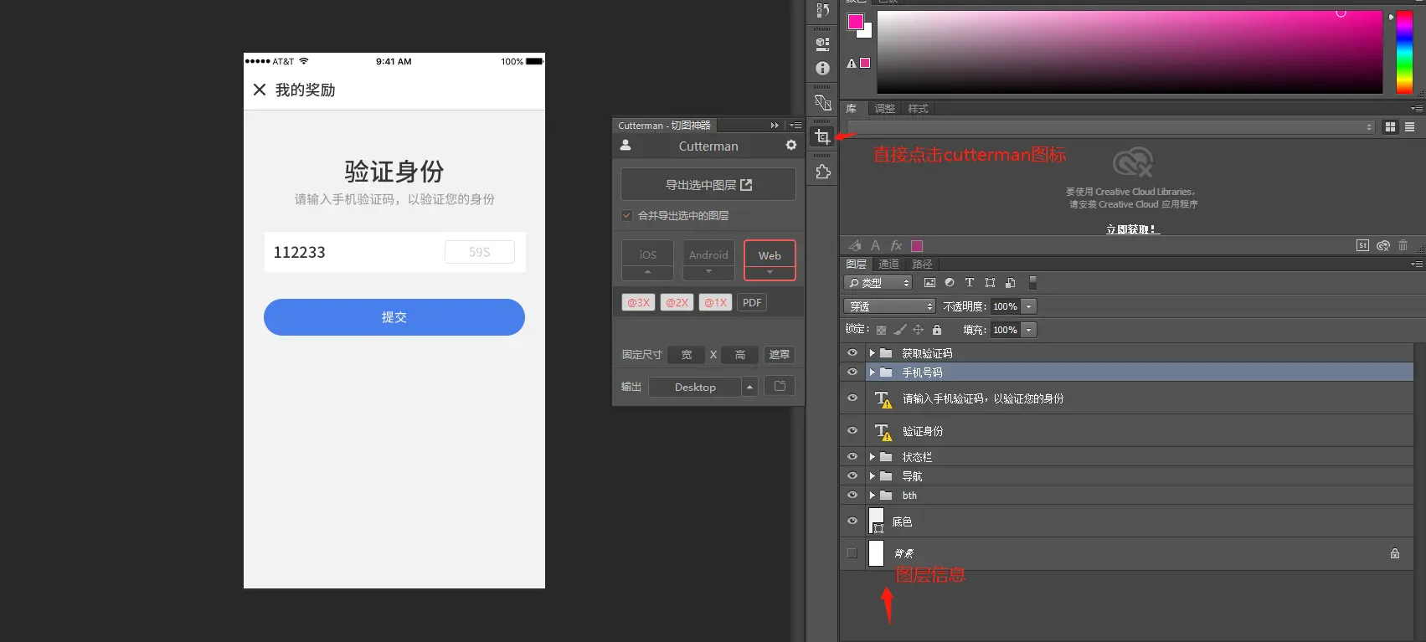
Task: Click the lock all icon
Action: 937,330
